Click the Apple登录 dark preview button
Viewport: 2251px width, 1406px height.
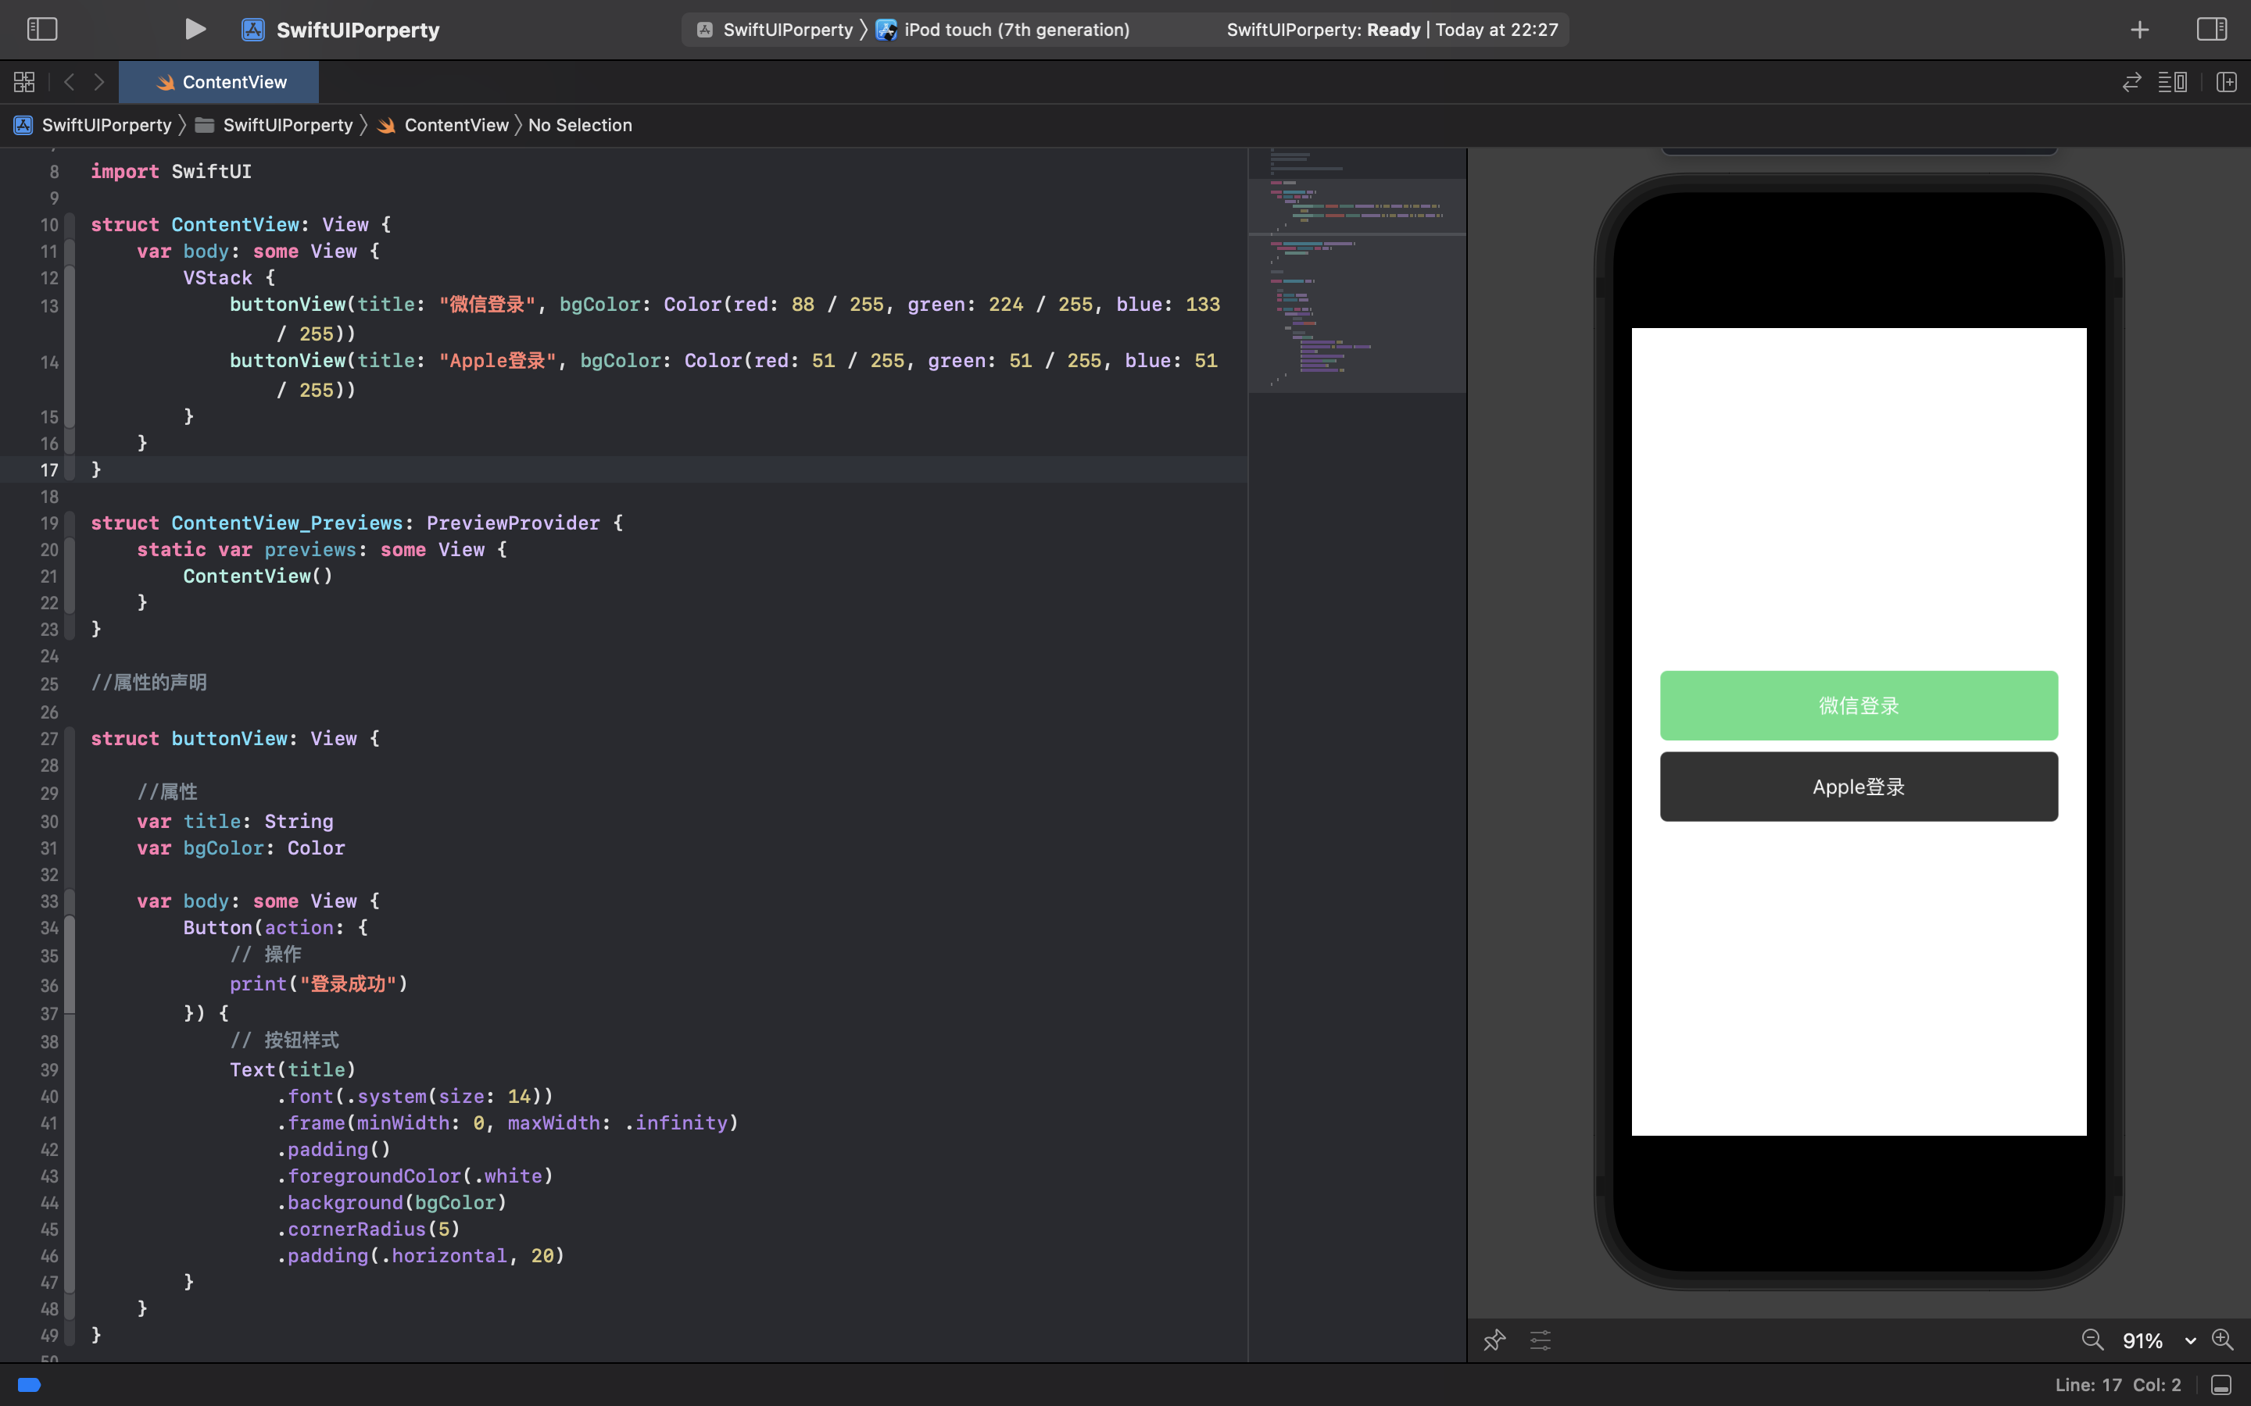point(1859,787)
